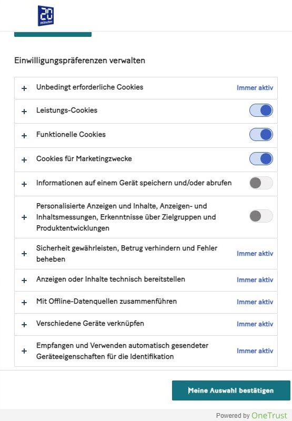Viewport: 292px width, 421px height.
Task: Enable Informationen auf einem Gerät speichern toggle
Action: pos(261,183)
